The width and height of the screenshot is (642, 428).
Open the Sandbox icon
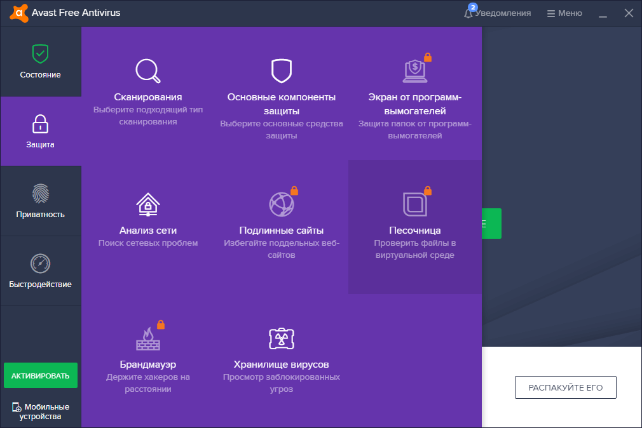(x=415, y=202)
